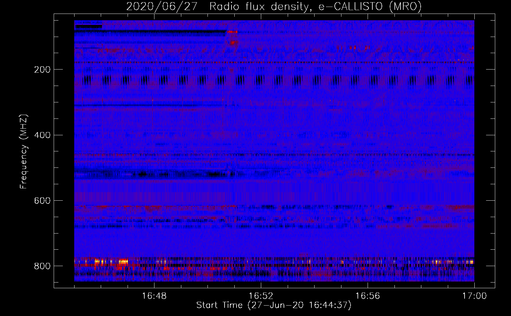
Task: Click the "Frequency (MHZ)" axis label
Action: point(24,151)
